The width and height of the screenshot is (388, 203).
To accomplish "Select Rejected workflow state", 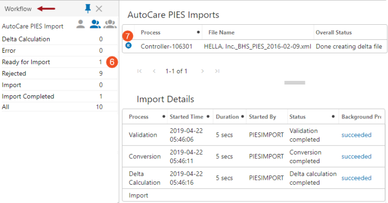I will pyautogui.click(x=59, y=73).
